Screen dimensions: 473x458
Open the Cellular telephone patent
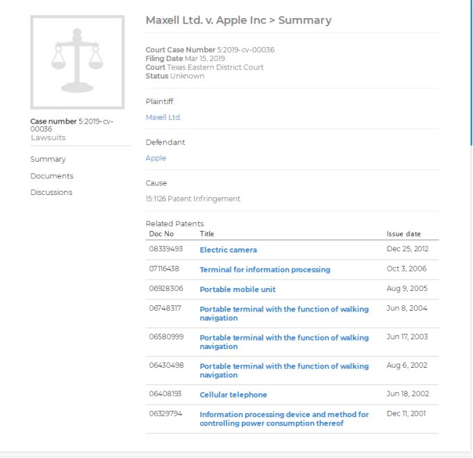pyautogui.click(x=233, y=395)
